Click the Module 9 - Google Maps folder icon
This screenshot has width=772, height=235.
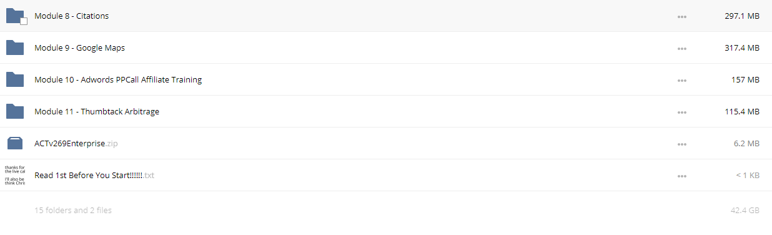click(x=15, y=47)
